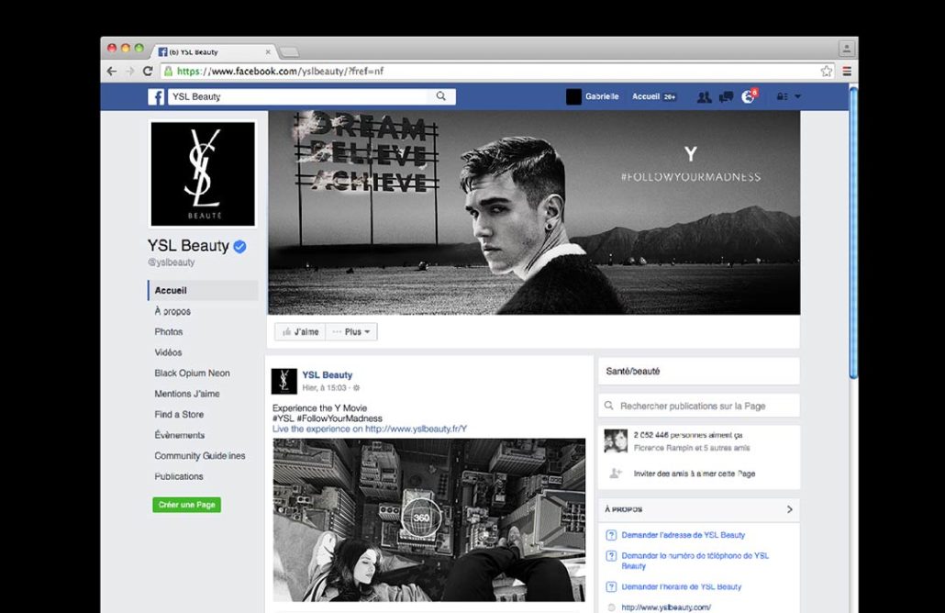Open Find a Store in the sidebar
Image resolution: width=945 pixels, height=613 pixels.
(179, 414)
